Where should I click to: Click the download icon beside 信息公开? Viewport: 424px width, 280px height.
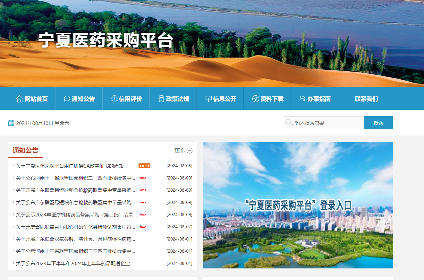tap(209, 99)
